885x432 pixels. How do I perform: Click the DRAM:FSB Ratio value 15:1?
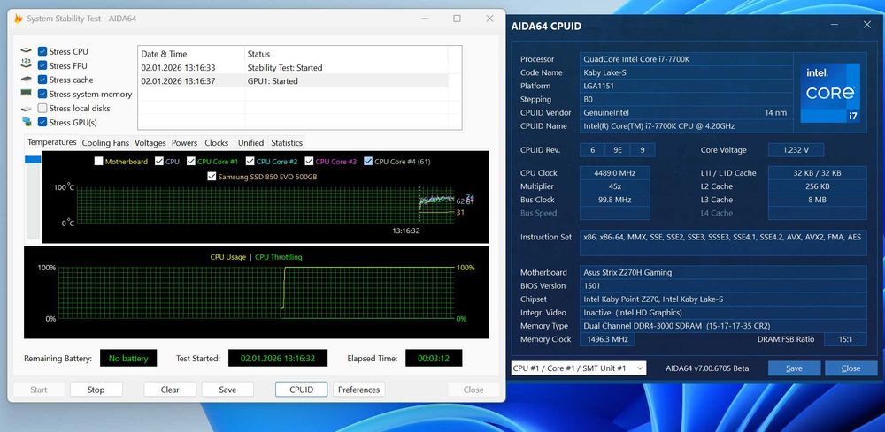[x=845, y=339]
